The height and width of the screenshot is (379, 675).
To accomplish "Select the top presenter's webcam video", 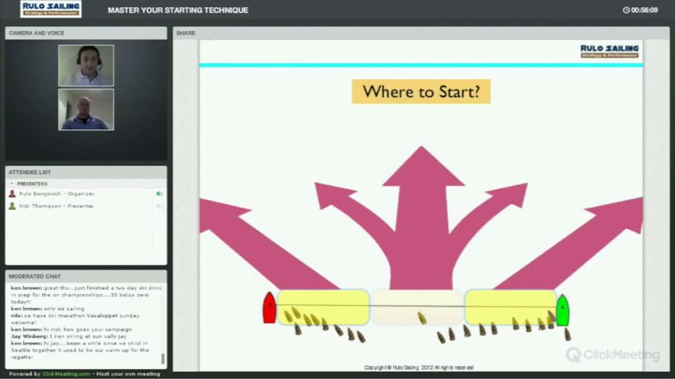I will click(86, 65).
